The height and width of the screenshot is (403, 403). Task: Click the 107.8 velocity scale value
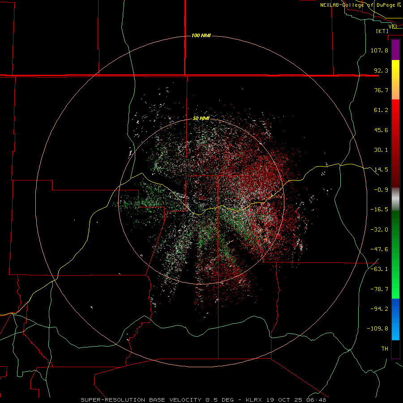point(379,50)
